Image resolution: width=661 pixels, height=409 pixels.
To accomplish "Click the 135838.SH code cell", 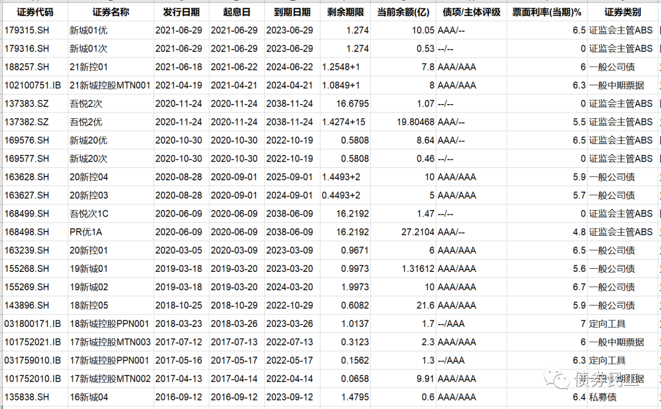I will (x=26, y=397).
